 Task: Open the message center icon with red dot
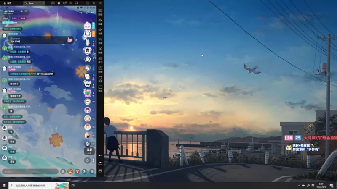[65, 3]
